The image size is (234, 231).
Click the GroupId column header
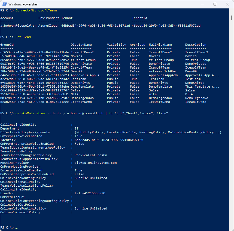pos(7,45)
